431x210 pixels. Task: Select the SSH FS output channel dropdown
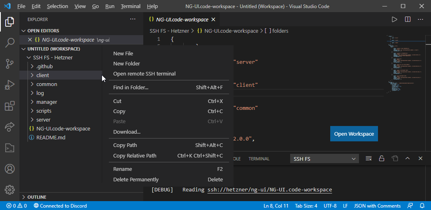click(x=324, y=159)
